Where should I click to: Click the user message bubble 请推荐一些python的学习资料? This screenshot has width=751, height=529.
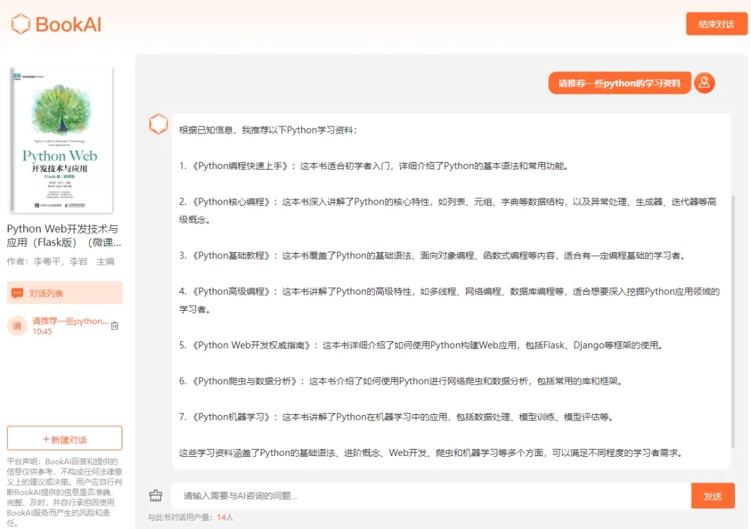click(620, 83)
